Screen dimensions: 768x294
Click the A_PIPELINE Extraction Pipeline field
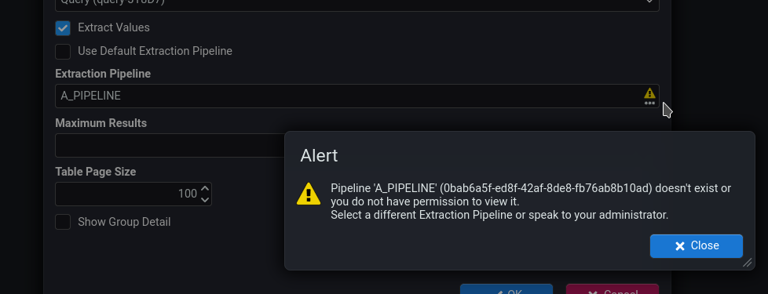(x=357, y=96)
